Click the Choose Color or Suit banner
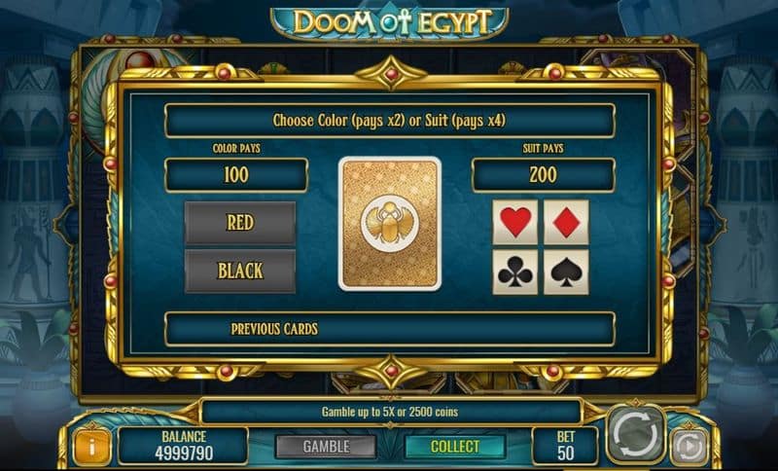778x471 pixels. [x=390, y=121]
